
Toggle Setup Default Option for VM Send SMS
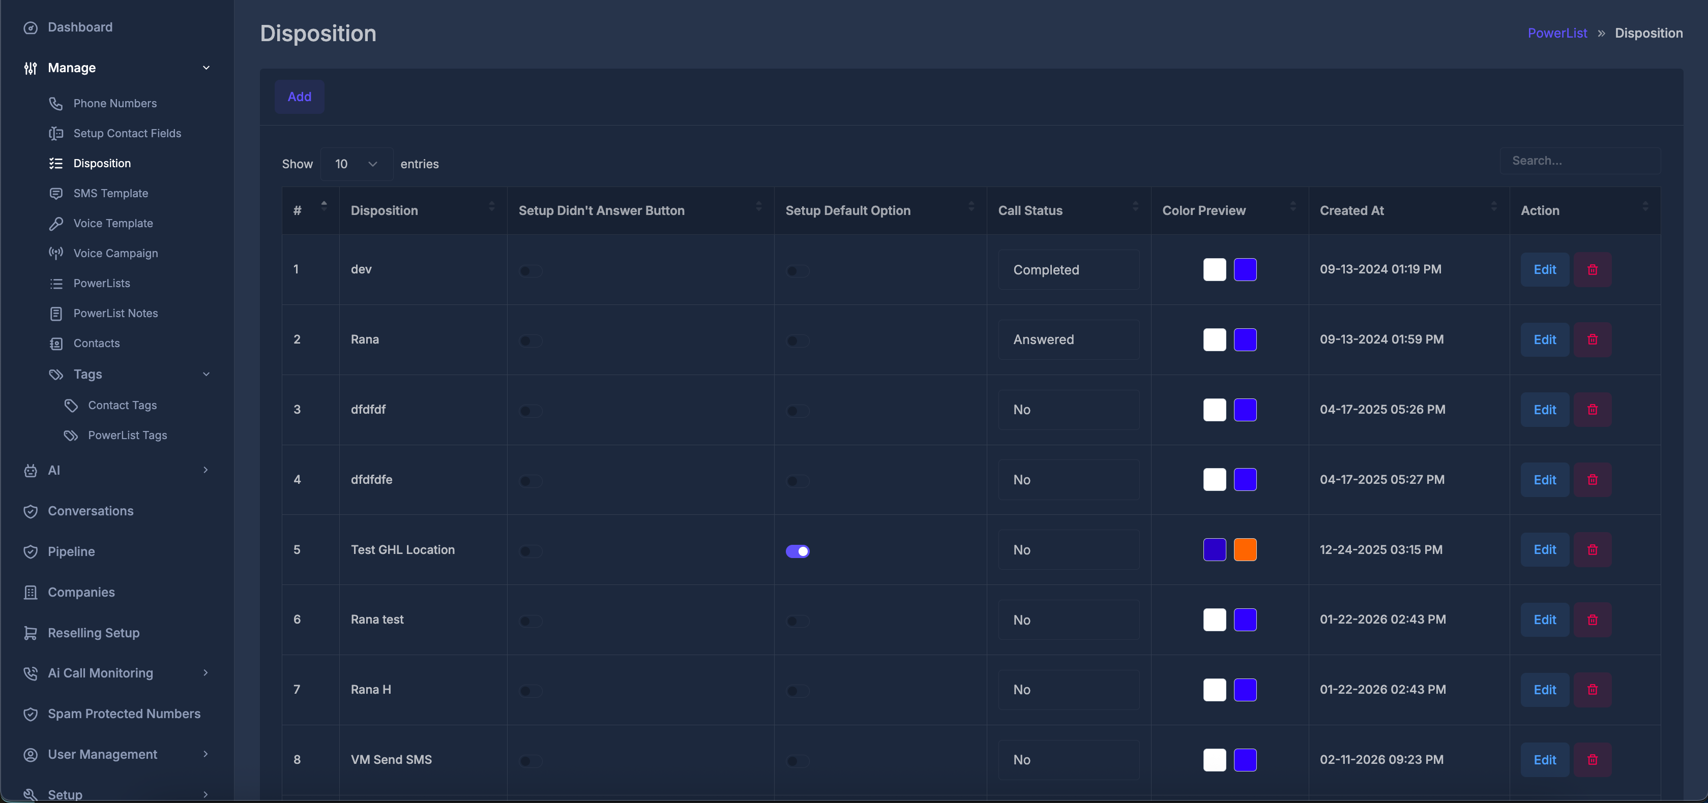[797, 761]
